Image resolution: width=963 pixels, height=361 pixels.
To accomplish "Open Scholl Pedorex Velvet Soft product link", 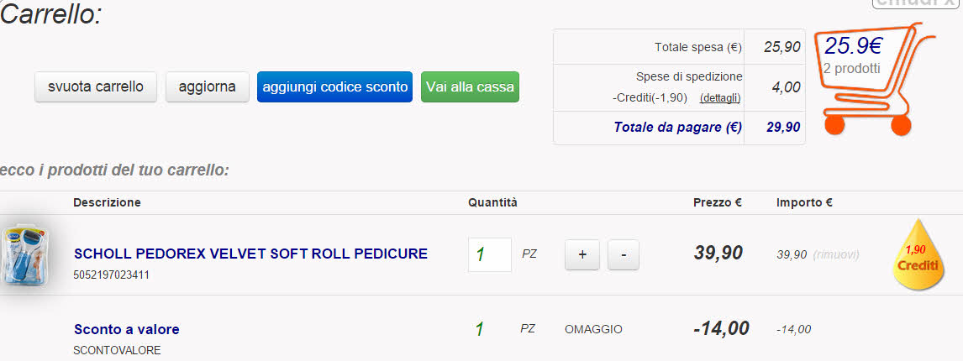I will [x=250, y=253].
